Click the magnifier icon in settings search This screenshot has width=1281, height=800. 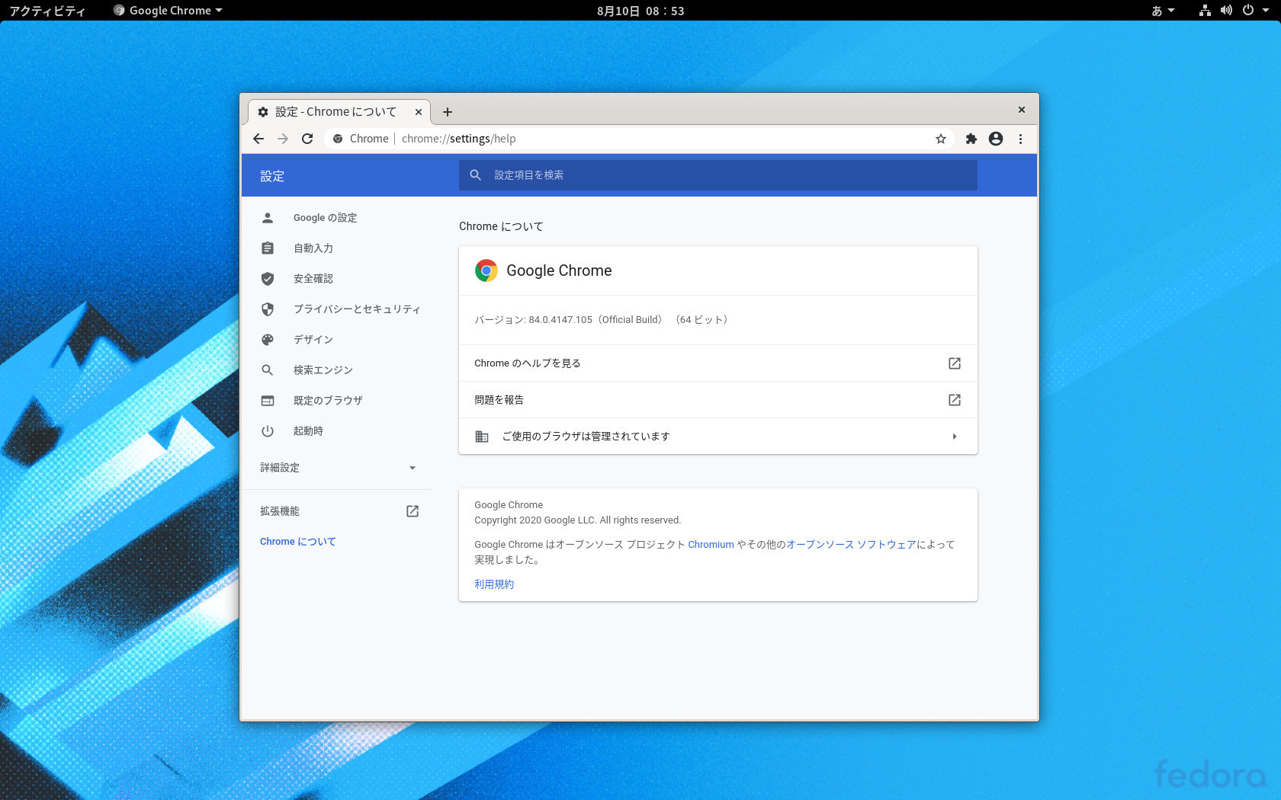coord(475,175)
